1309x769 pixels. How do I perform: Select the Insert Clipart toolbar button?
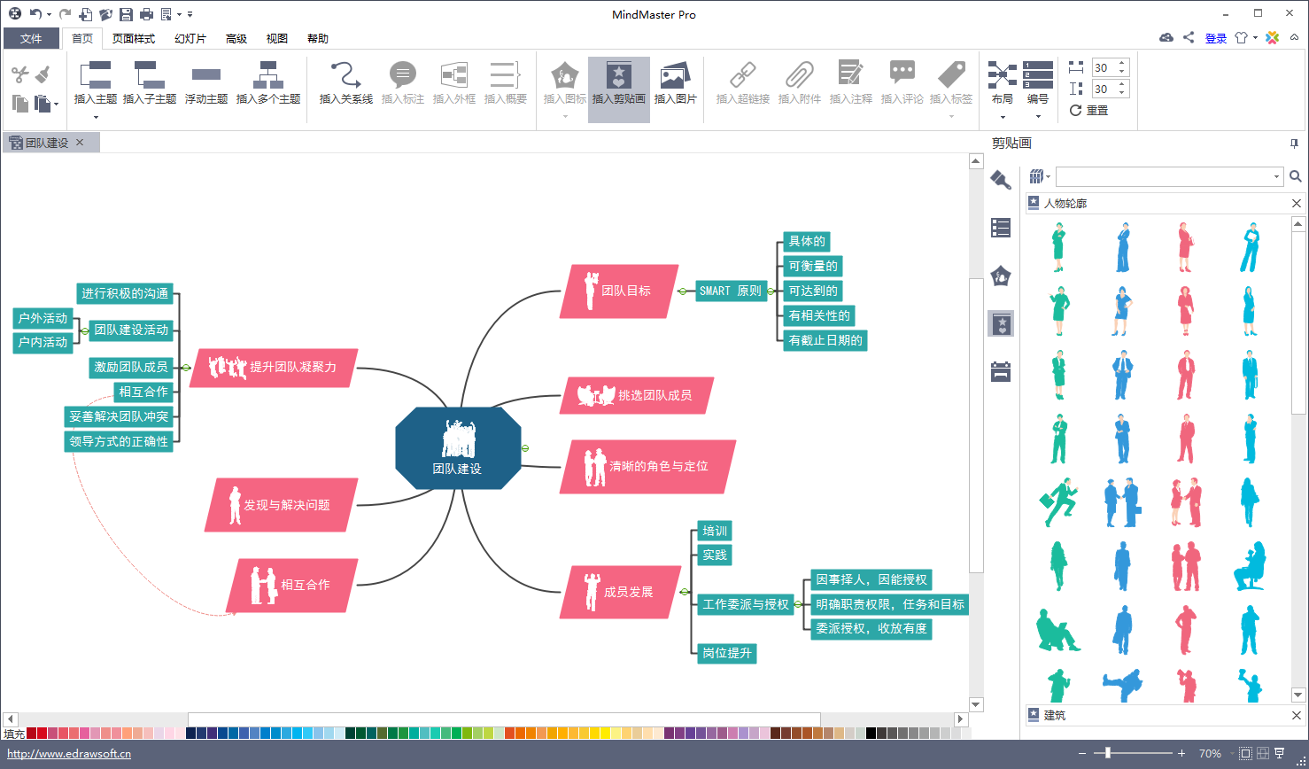[618, 82]
